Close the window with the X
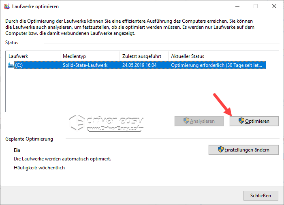284x205 pixels. click(274, 6)
